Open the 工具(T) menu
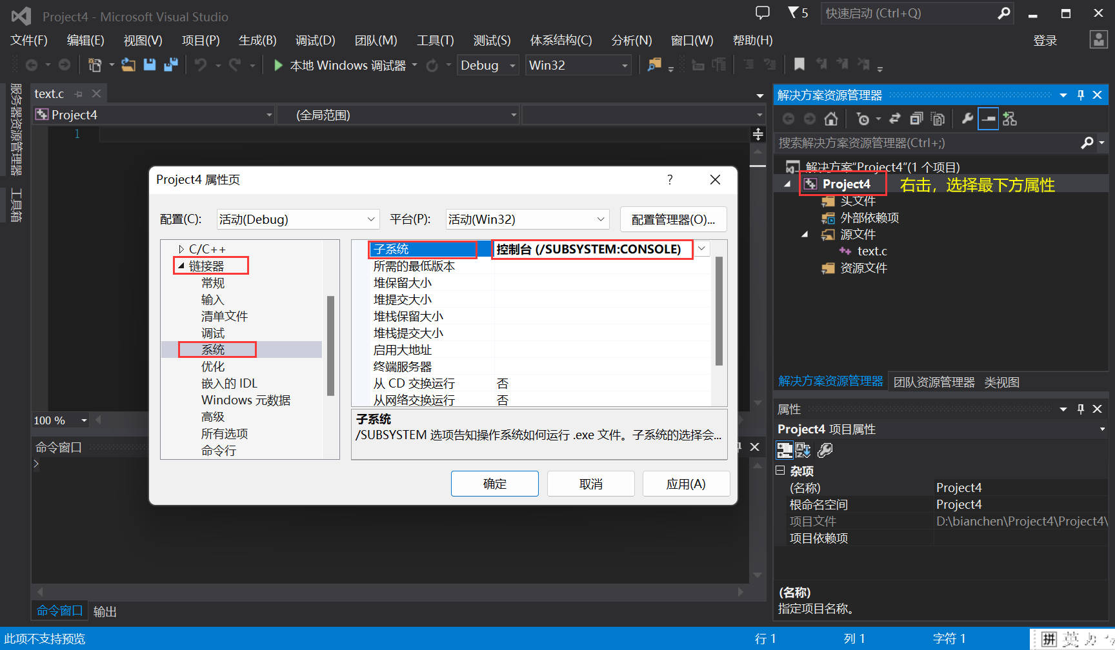Image resolution: width=1115 pixels, height=650 pixels. click(x=436, y=41)
